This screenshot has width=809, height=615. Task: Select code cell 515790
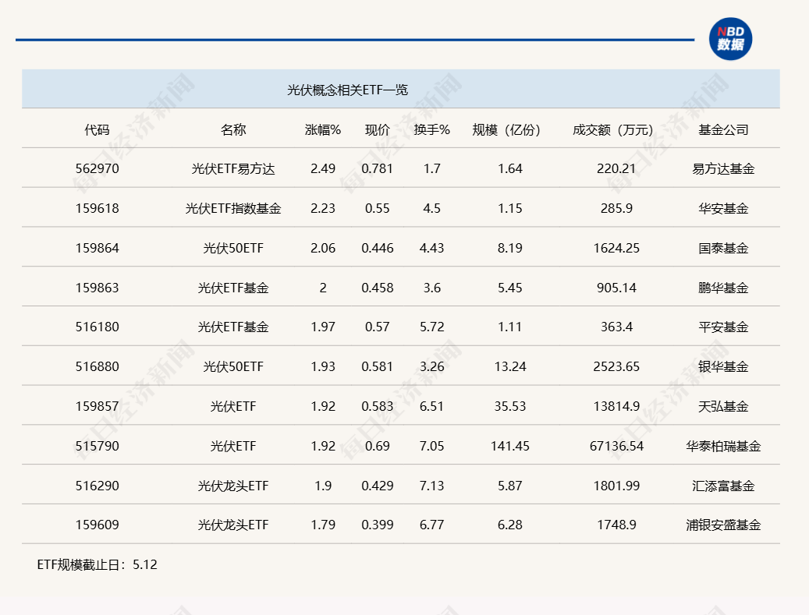97,446
